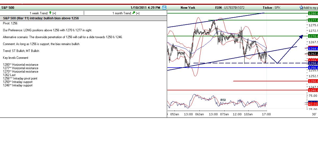Click the "Comment: As long as 1256" line

click(41, 44)
